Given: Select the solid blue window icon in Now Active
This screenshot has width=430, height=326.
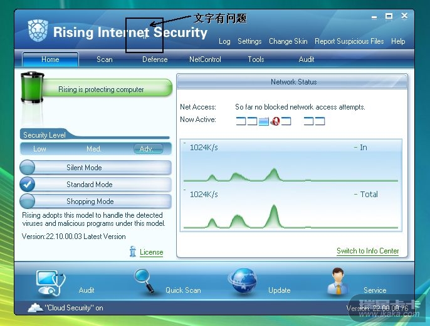Looking at the screenshot, I should [x=263, y=121].
